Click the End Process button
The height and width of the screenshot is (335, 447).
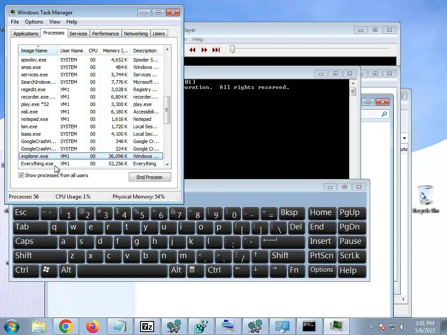pos(150,177)
